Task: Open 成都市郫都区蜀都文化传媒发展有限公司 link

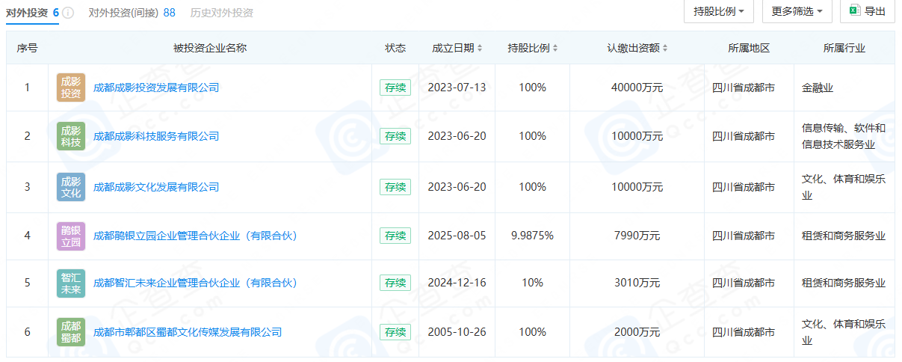Action: pos(188,332)
